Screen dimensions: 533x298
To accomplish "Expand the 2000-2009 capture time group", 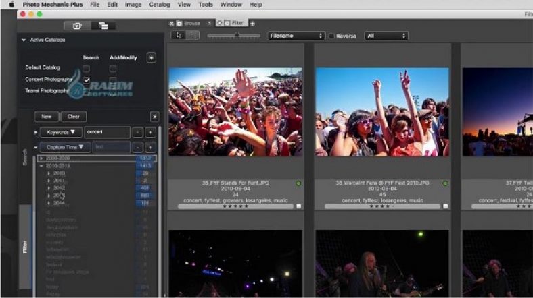I will coord(42,158).
